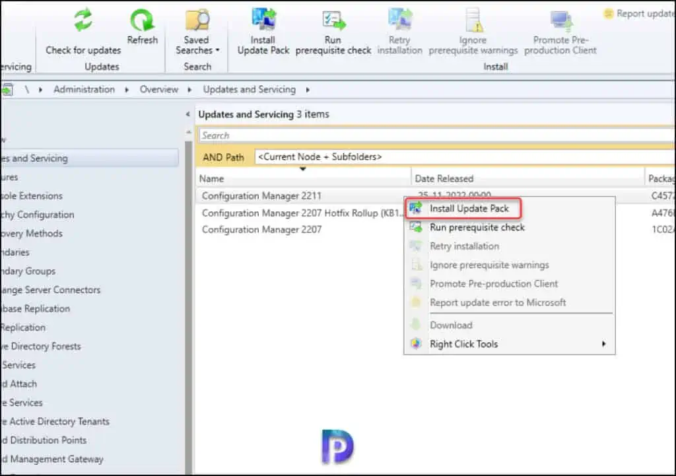
Task: Open Exchange Server Connectors tree node
Action: tap(50, 290)
